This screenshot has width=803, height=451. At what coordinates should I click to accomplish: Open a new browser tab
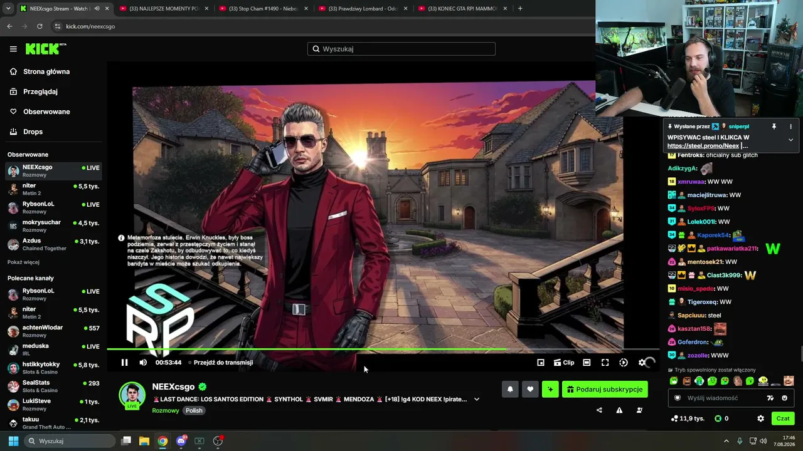pos(520,9)
